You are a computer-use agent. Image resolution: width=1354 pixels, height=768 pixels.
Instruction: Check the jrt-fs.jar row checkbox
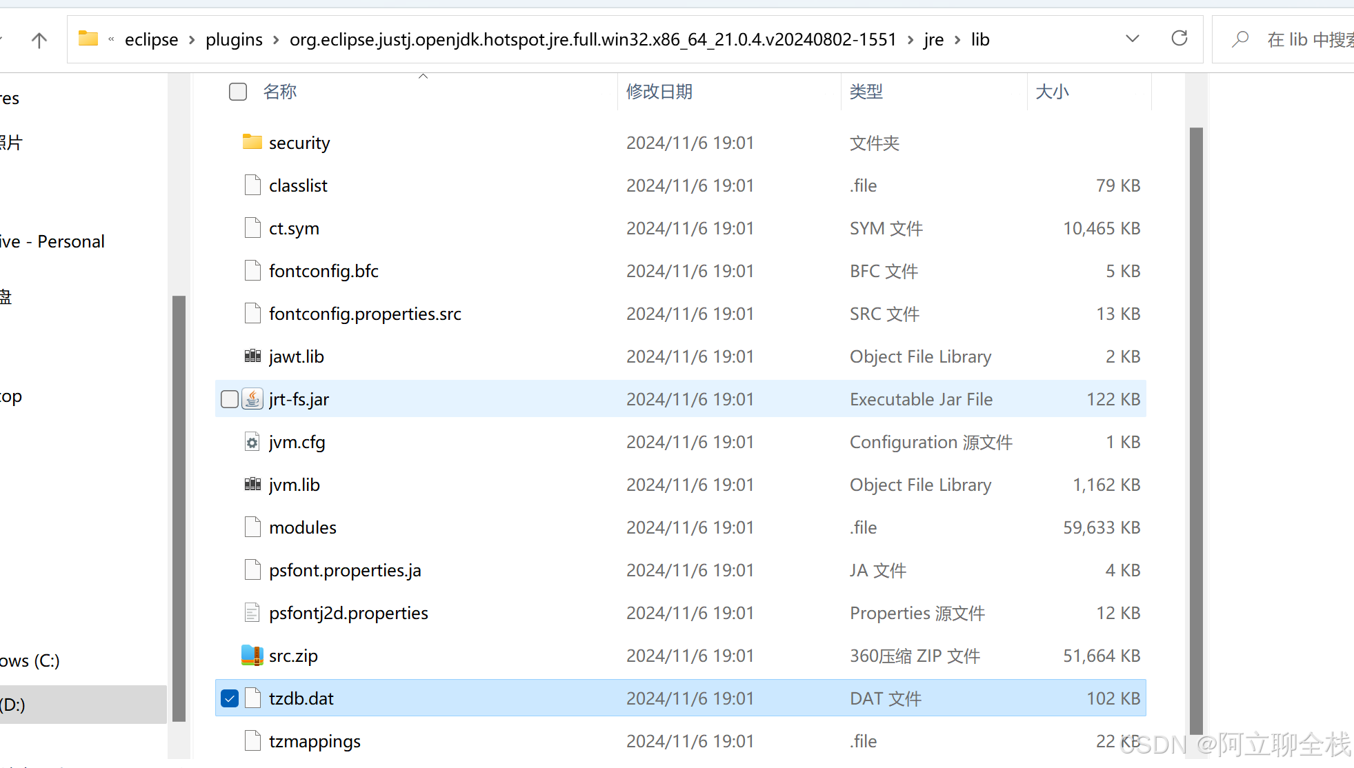point(230,399)
